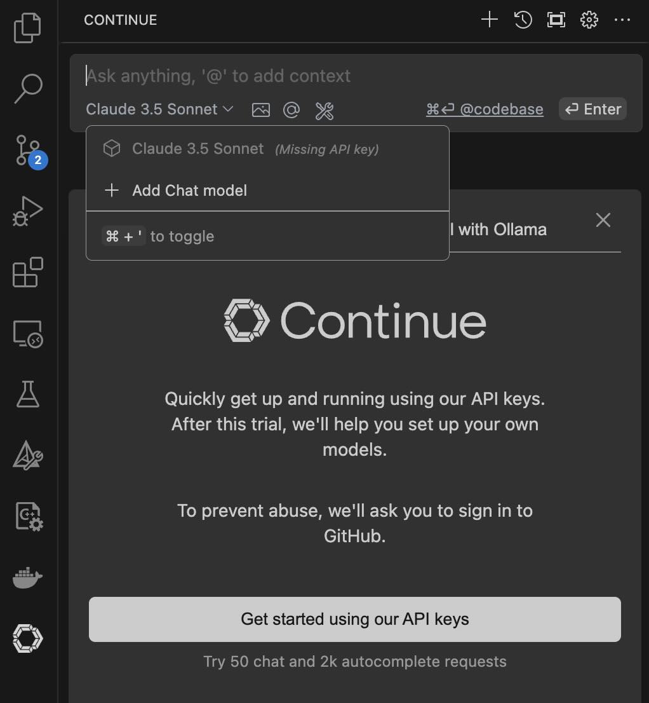Open the Continue view in the activity bar
This screenshot has width=649, height=703.
pos(28,638)
